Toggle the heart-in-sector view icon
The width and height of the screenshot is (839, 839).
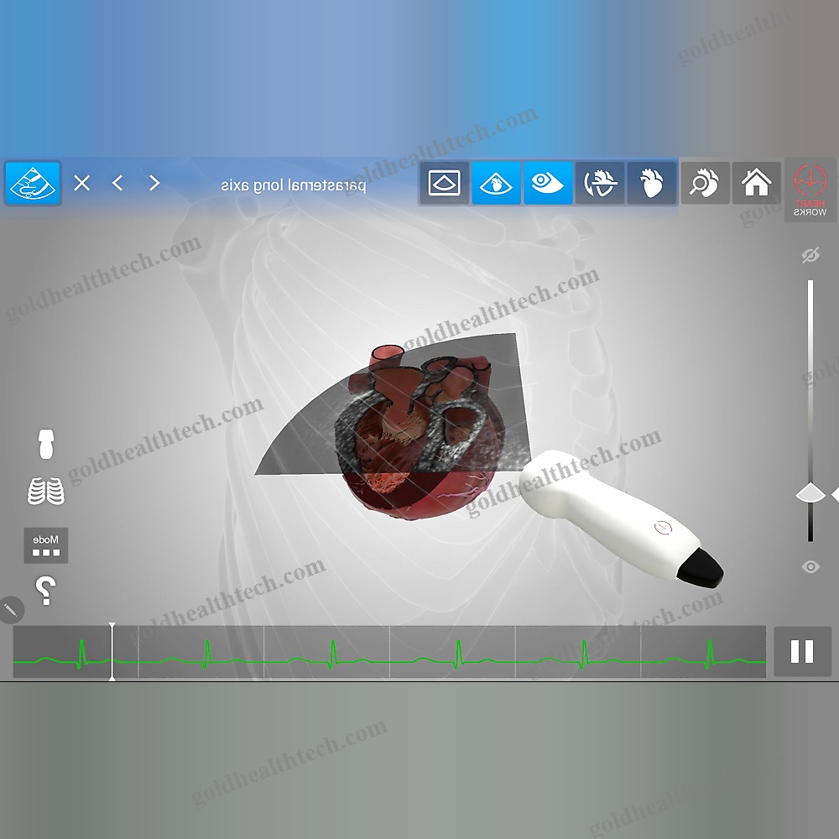point(496,183)
